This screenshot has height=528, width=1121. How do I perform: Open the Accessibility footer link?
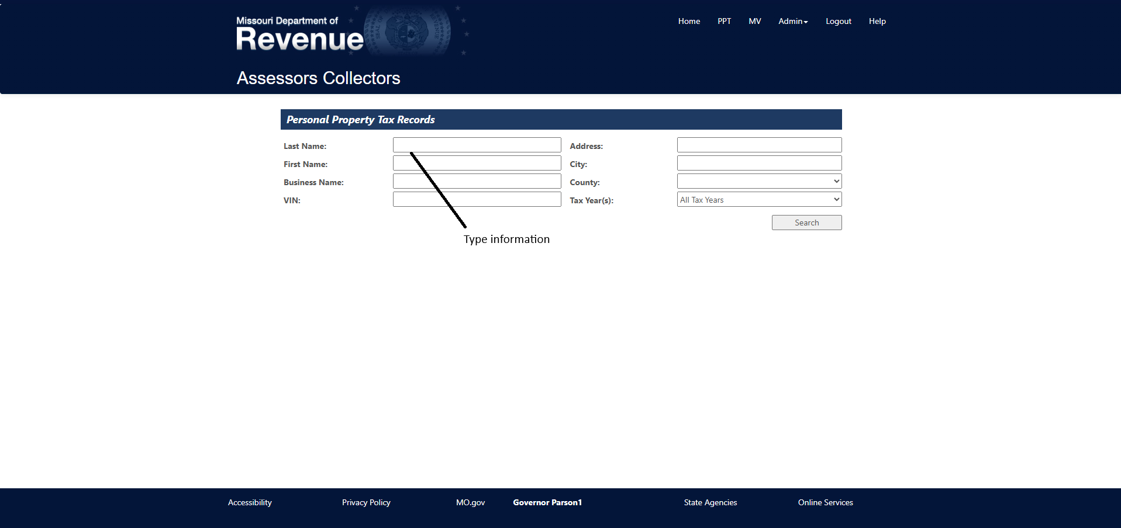[250, 502]
